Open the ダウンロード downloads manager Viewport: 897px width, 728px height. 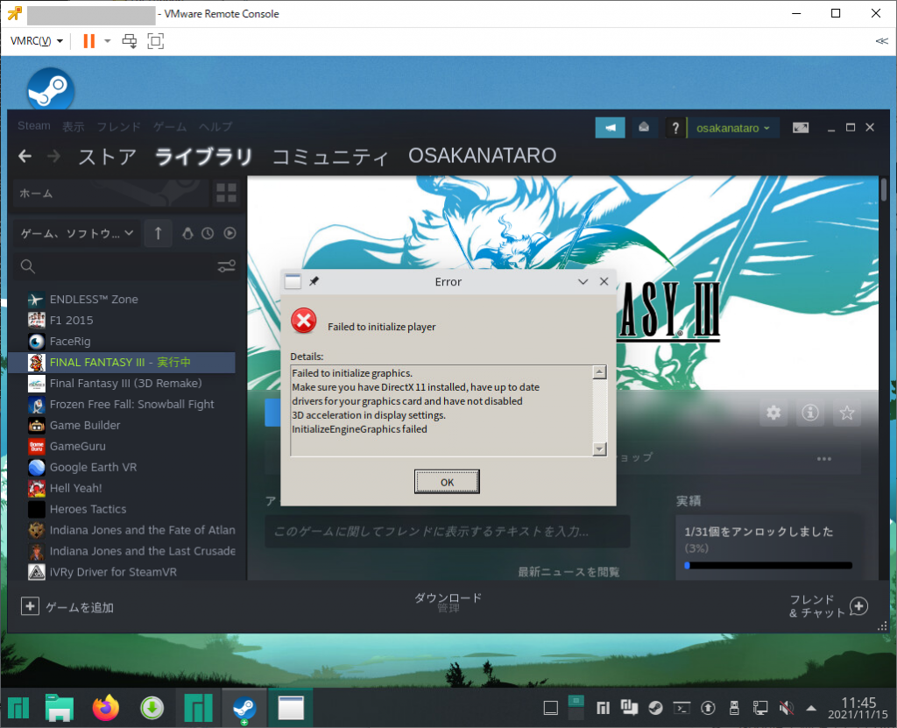tap(448, 598)
